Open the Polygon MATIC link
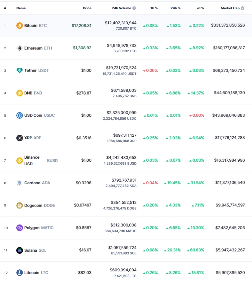This screenshot has width=252, height=286. click(39, 228)
